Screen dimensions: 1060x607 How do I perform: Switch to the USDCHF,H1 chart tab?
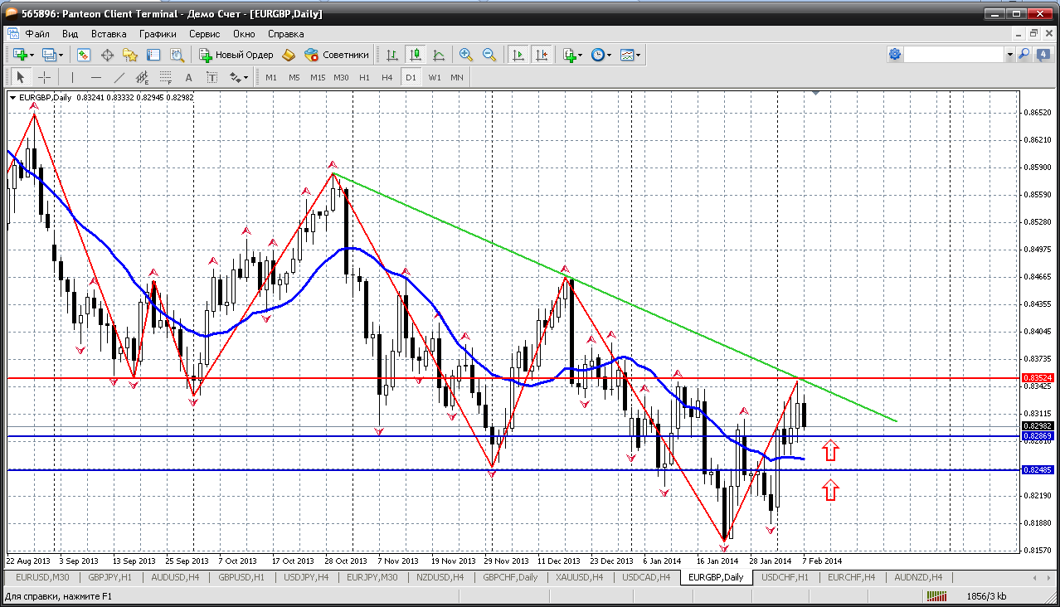(784, 577)
